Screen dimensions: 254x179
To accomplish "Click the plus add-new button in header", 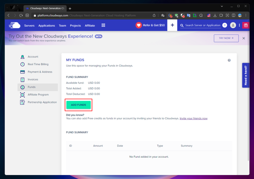I will [172, 25].
